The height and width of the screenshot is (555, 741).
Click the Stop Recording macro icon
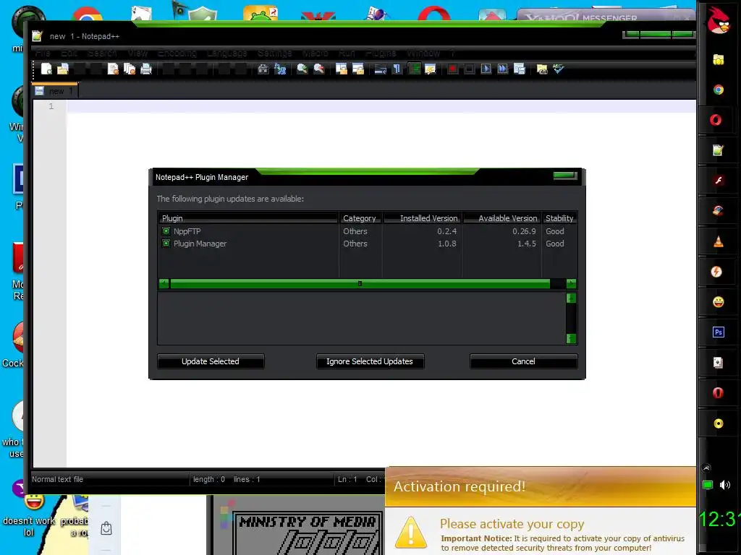pyautogui.click(x=469, y=69)
